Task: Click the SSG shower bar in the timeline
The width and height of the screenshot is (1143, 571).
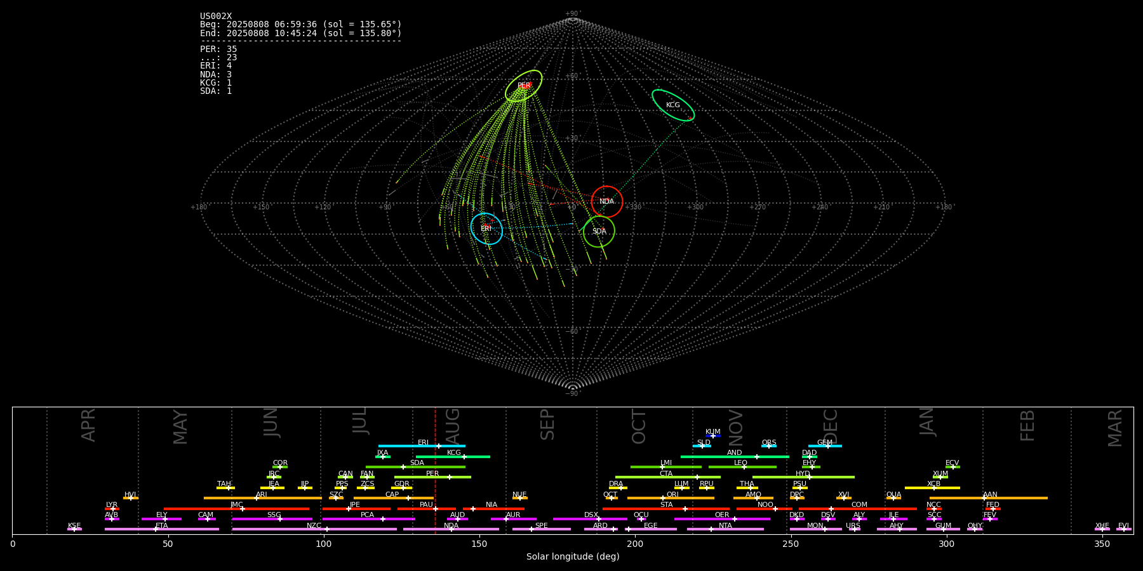Action: click(x=272, y=519)
